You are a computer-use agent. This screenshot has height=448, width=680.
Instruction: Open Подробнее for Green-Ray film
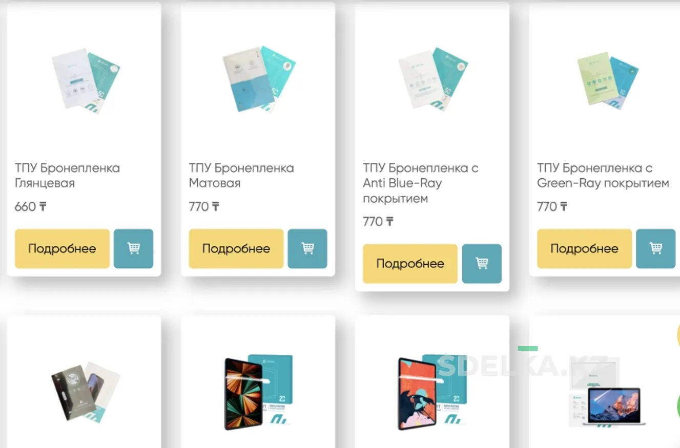click(x=584, y=248)
